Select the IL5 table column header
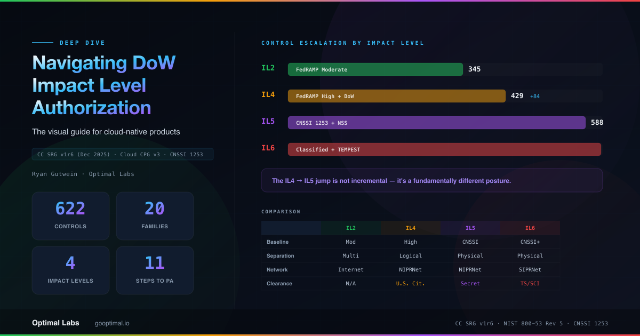This screenshot has width=640, height=336. point(470,228)
